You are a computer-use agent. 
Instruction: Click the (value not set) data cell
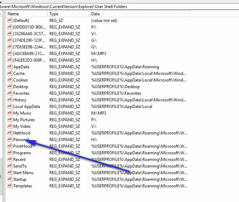pos(104,21)
